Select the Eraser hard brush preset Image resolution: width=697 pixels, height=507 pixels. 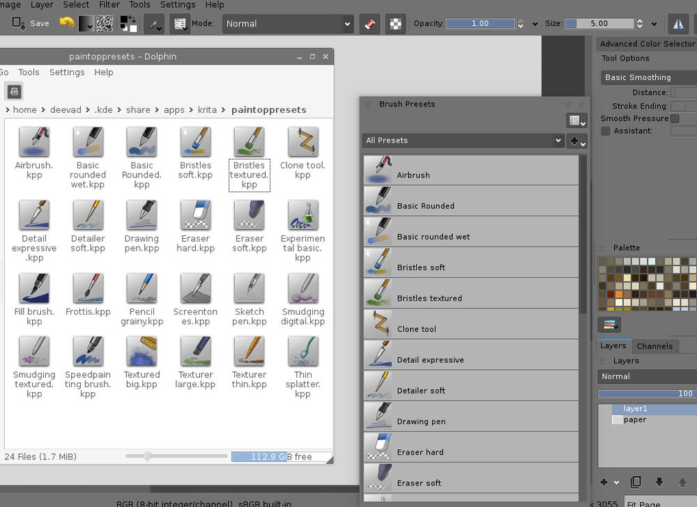[x=471, y=447]
